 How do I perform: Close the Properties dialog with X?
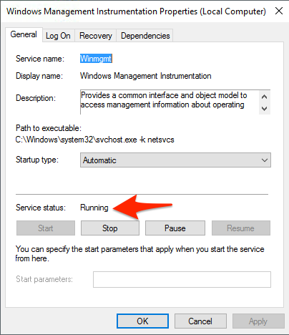279,11
